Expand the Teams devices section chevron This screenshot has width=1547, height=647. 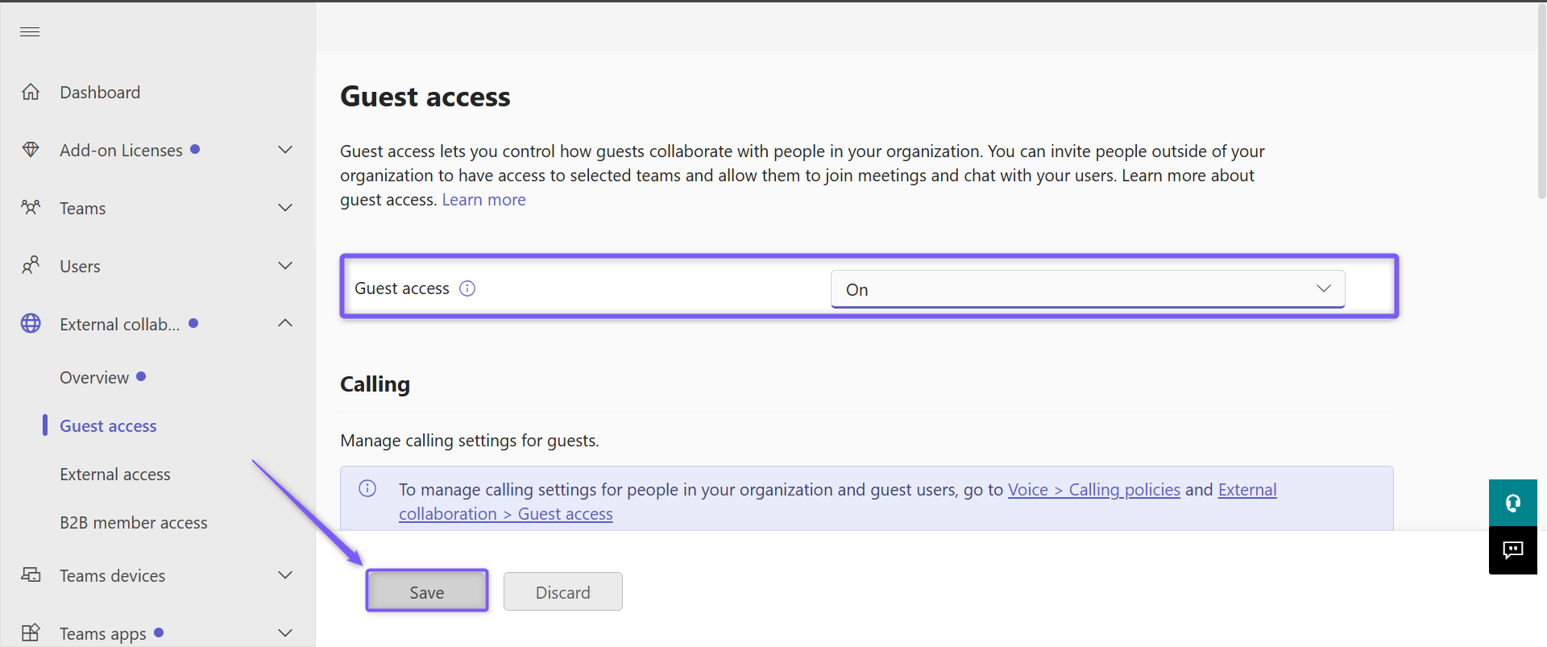pos(285,575)
